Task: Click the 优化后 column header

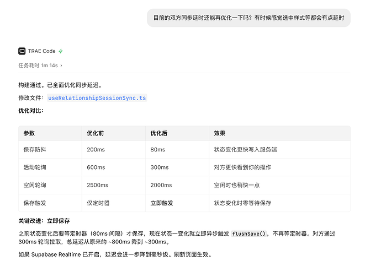Action: (x=177, y=133)
